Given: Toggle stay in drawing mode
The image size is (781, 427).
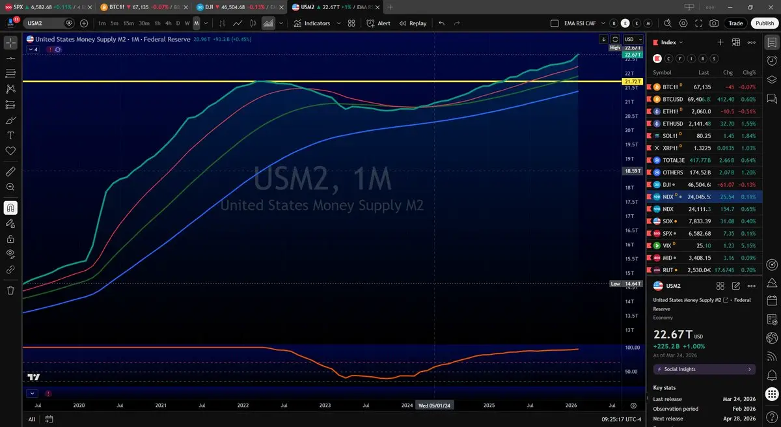Looking at the screenshot, I should tap(10, 223).
